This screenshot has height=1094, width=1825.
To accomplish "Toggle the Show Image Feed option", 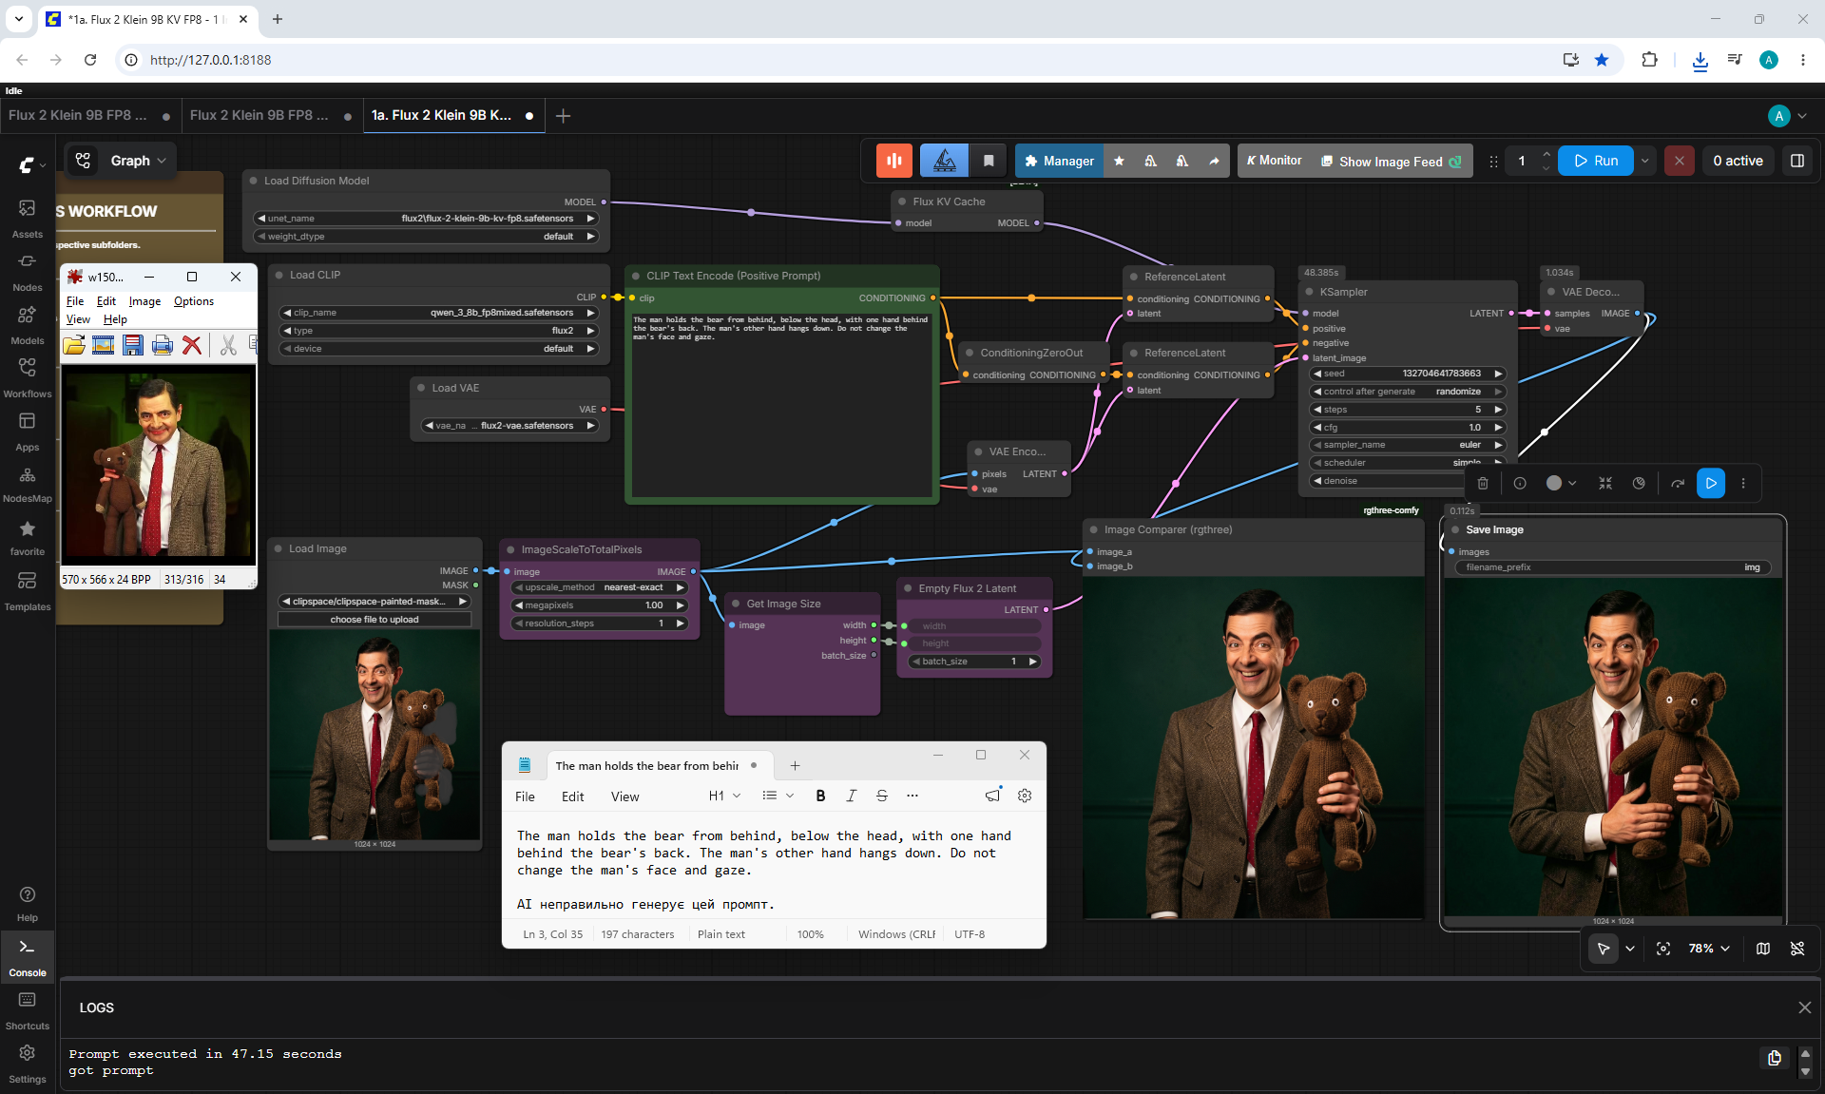I will coord(1392,162).
